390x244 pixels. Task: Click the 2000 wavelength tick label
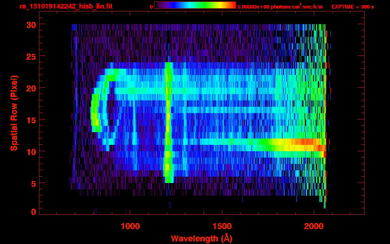click(x=314, y=226)
